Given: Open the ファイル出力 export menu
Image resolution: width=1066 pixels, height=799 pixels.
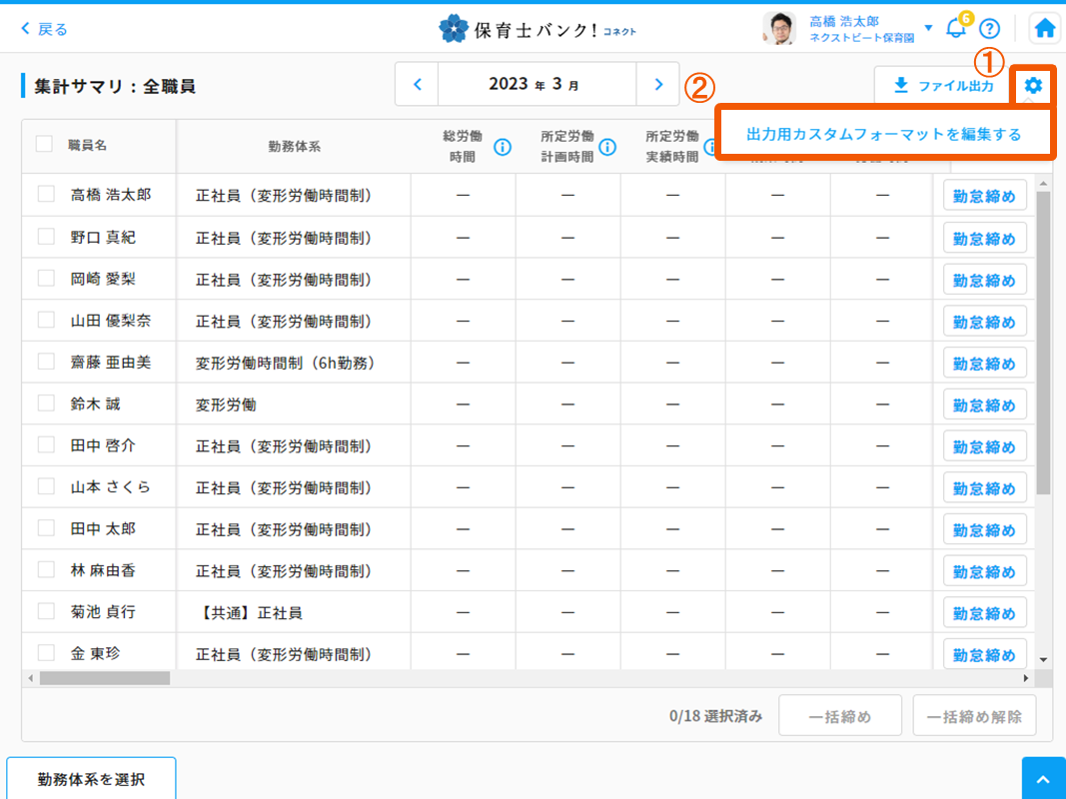Looking at the screenshot, I should pyautogui.click(x=942, y=86).
